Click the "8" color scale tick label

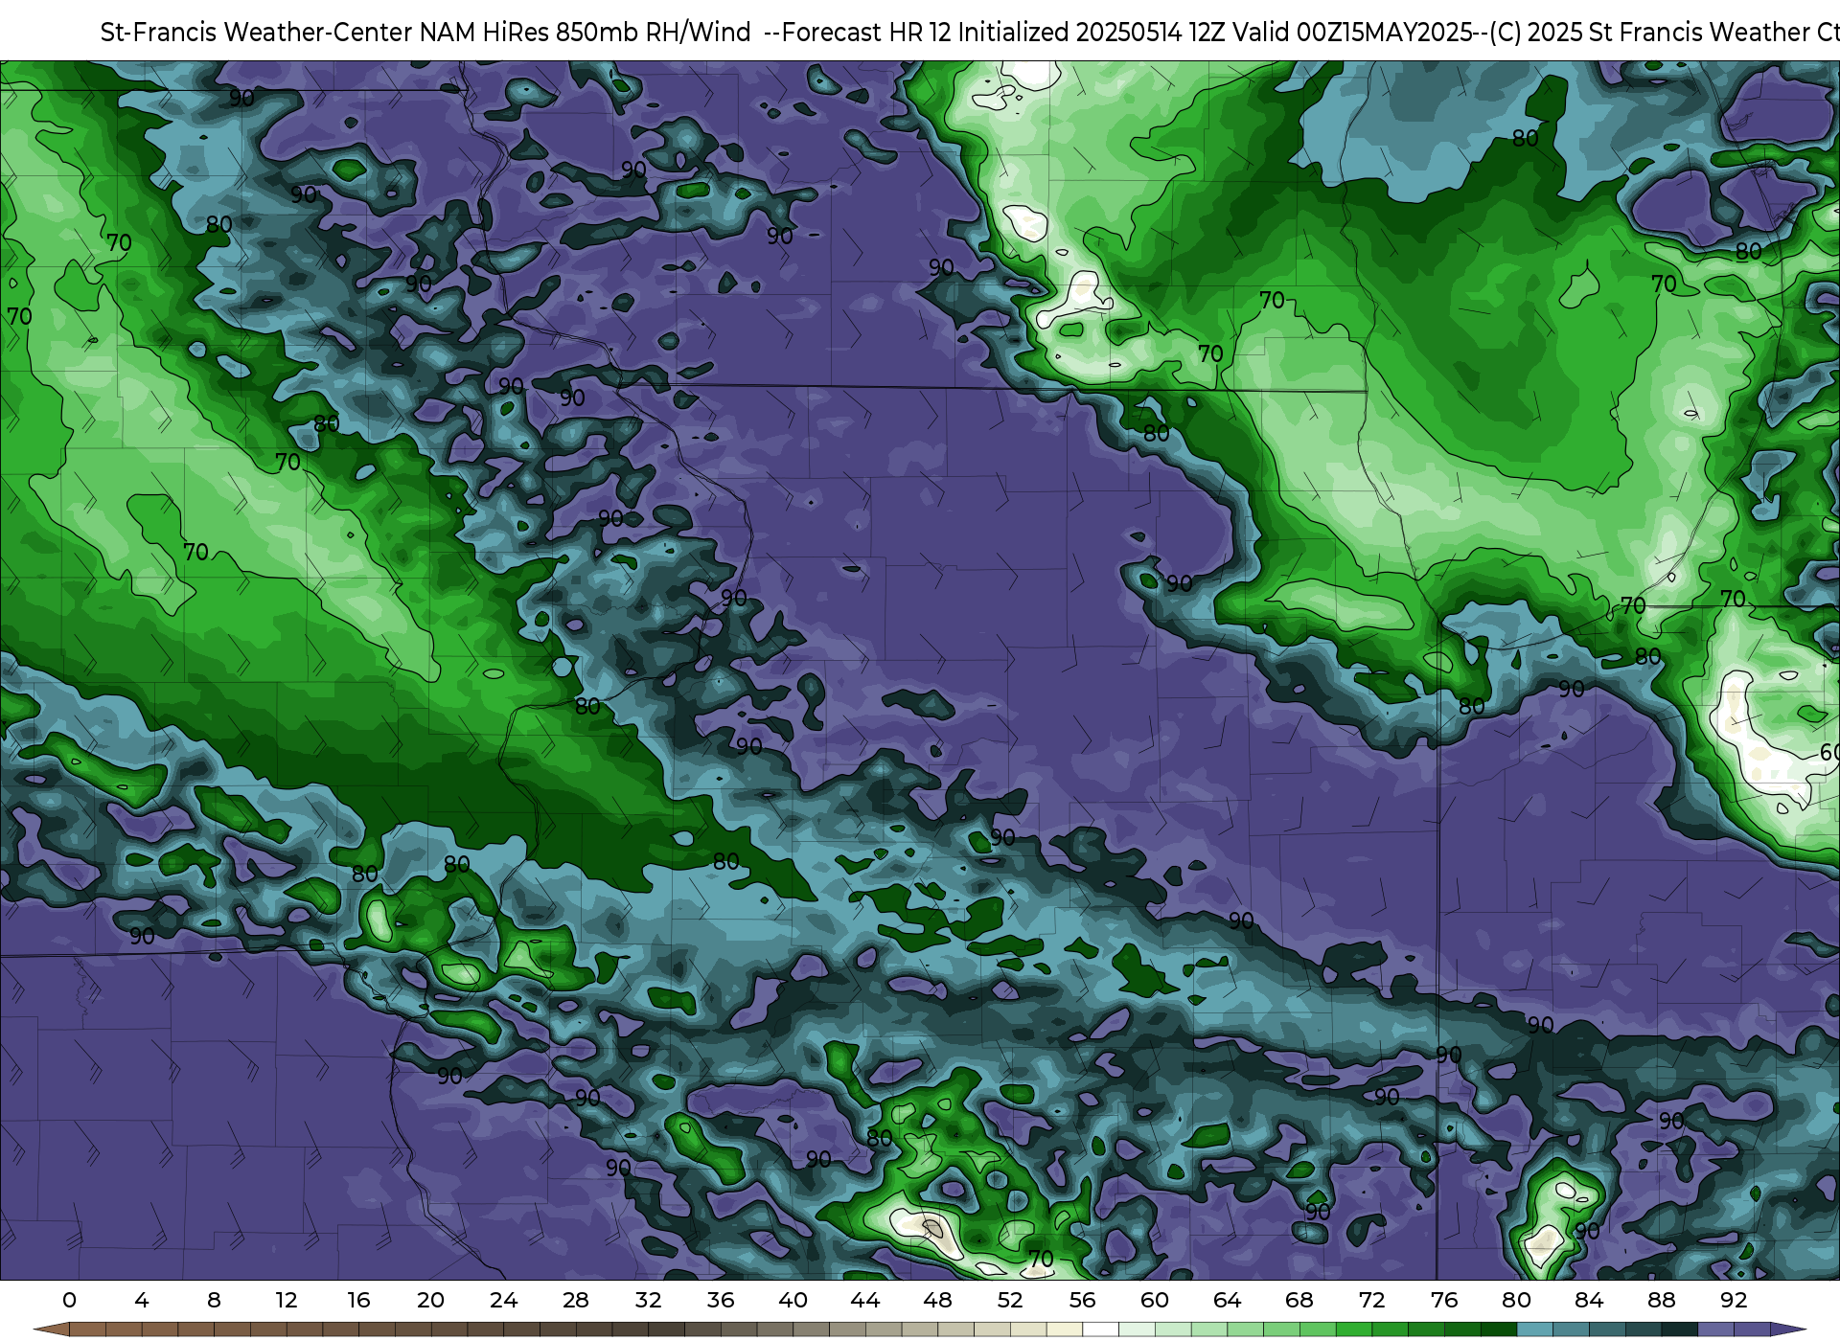[214, 1300]
